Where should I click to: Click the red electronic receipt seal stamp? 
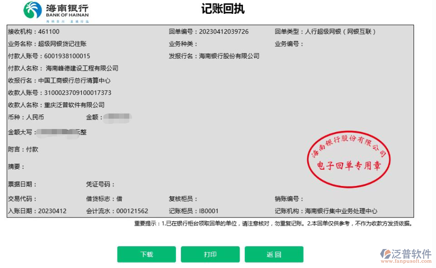pyautogui.click(x=349, y=160)
